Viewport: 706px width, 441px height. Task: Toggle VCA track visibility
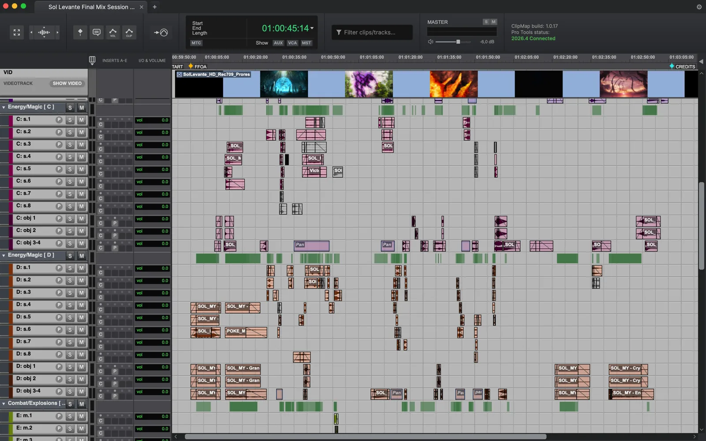pyautogui.click(x=292, y=43)
